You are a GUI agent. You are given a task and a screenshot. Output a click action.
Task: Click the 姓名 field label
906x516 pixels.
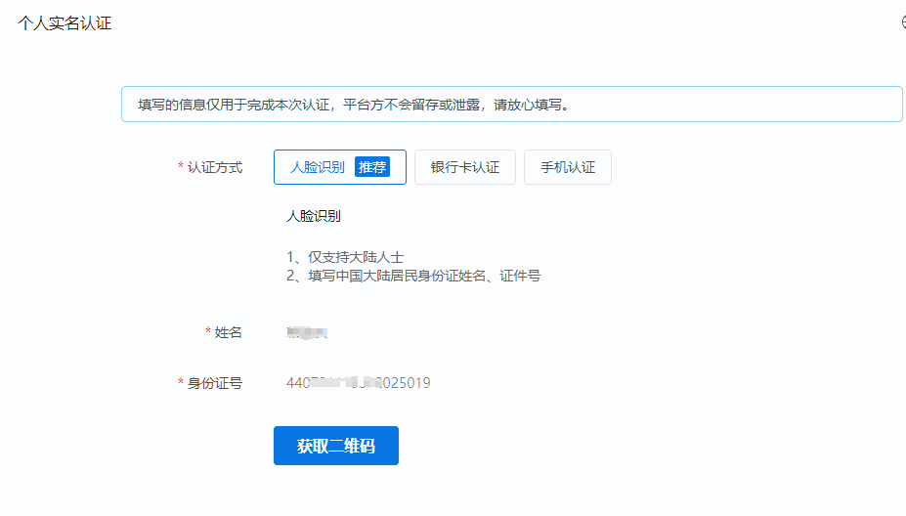tap(228, 333)
